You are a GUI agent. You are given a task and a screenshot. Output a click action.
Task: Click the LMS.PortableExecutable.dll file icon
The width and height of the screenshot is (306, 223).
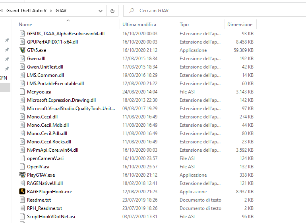tap(22, 84)
